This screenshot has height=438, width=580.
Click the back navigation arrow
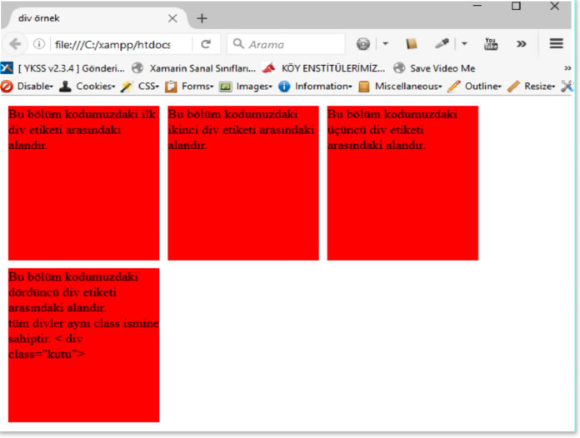click(16, 44)
